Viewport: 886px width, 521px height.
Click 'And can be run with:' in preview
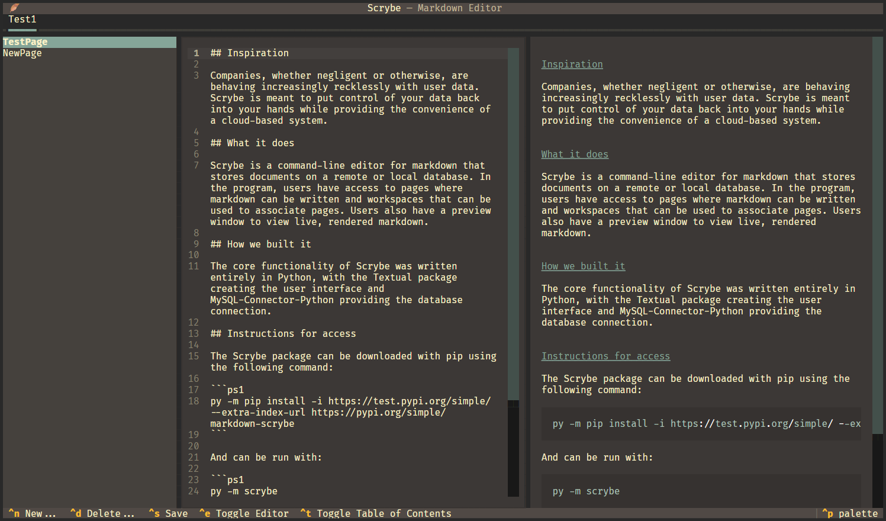click(x=597, y=458)
